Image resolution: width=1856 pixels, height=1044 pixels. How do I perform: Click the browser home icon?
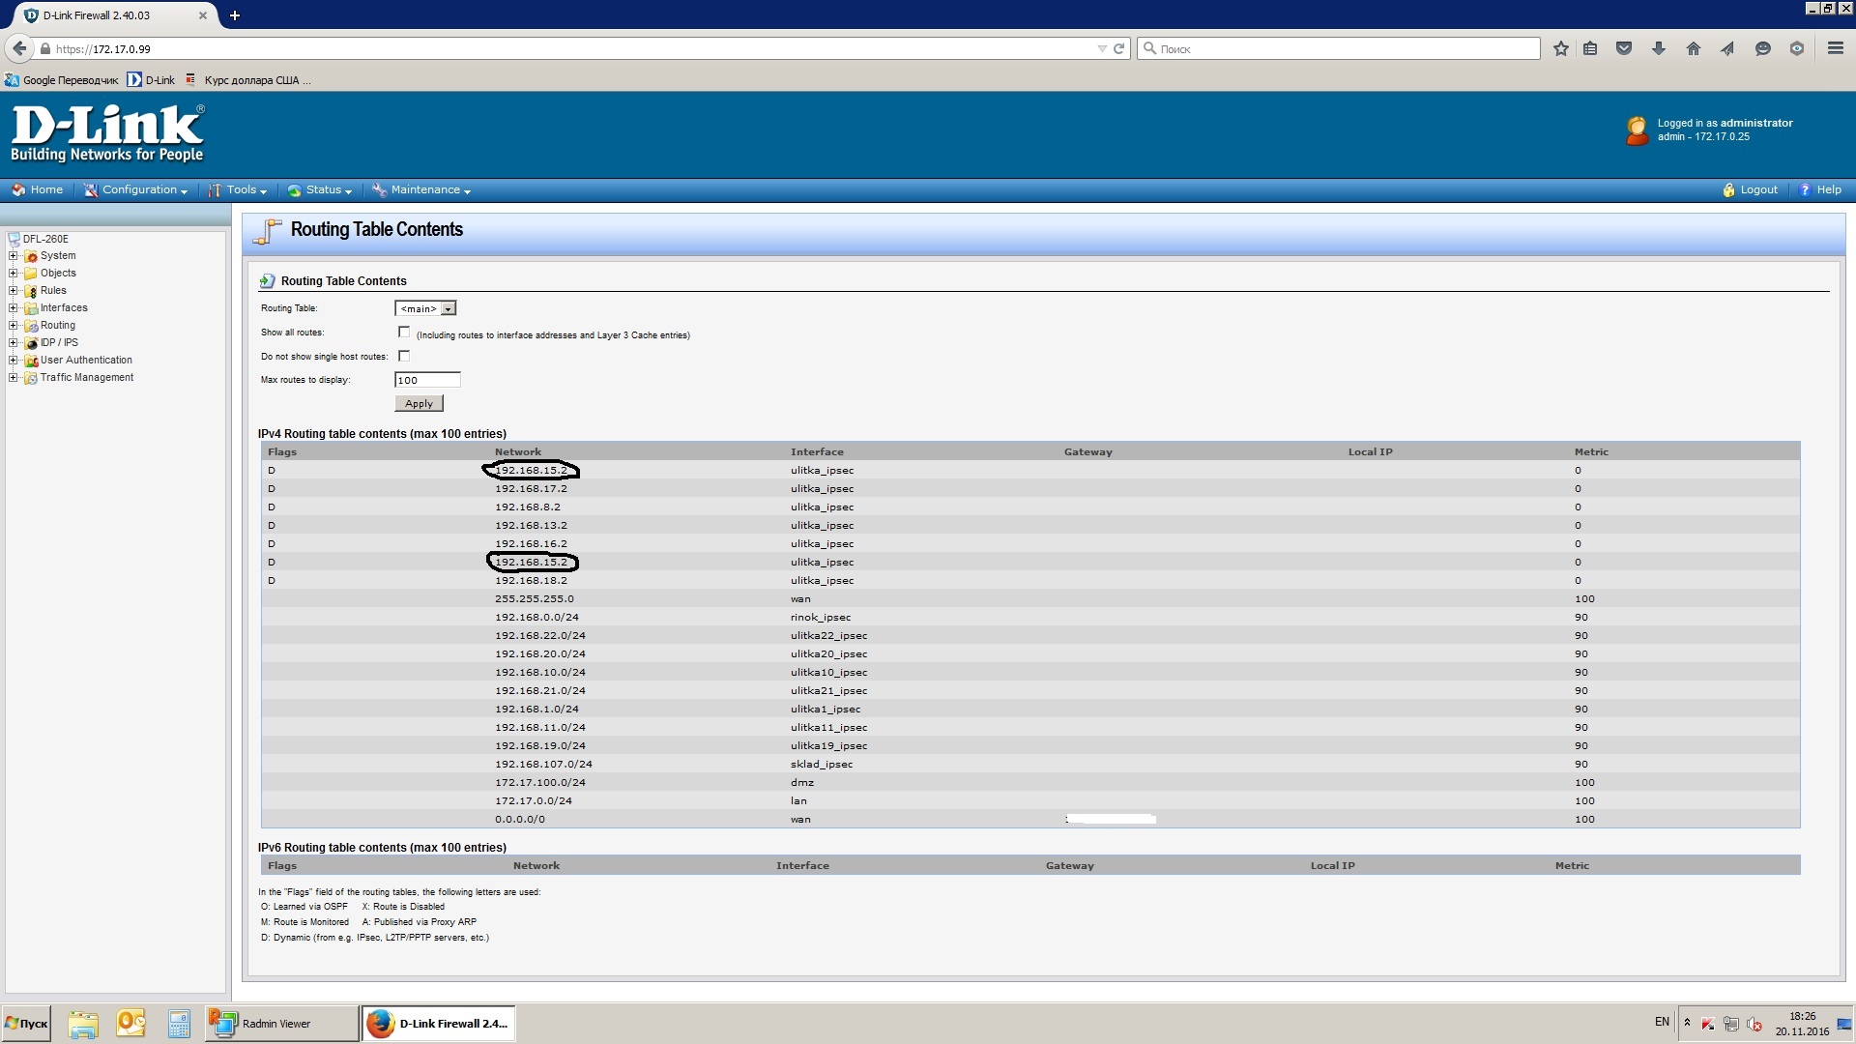coord(1693,48)
